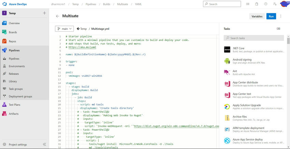Select Environments in the sidebar

pos(17,66)
